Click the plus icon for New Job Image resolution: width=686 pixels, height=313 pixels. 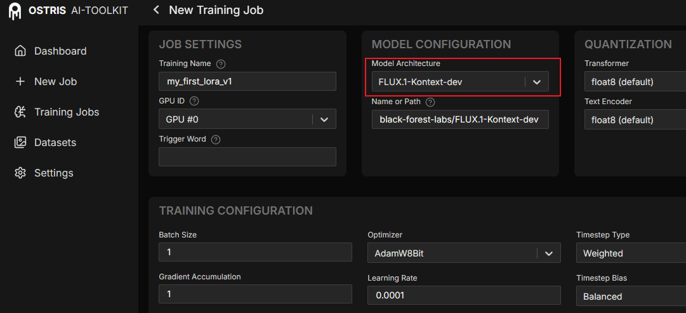pyautogui.click(x=20, y=82)
